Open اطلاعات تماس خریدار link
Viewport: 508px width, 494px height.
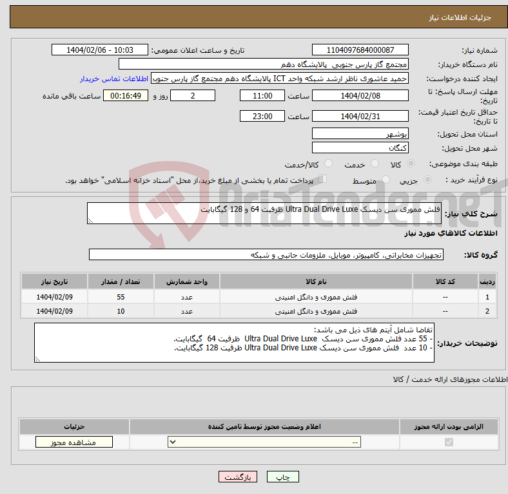point(114,79)
